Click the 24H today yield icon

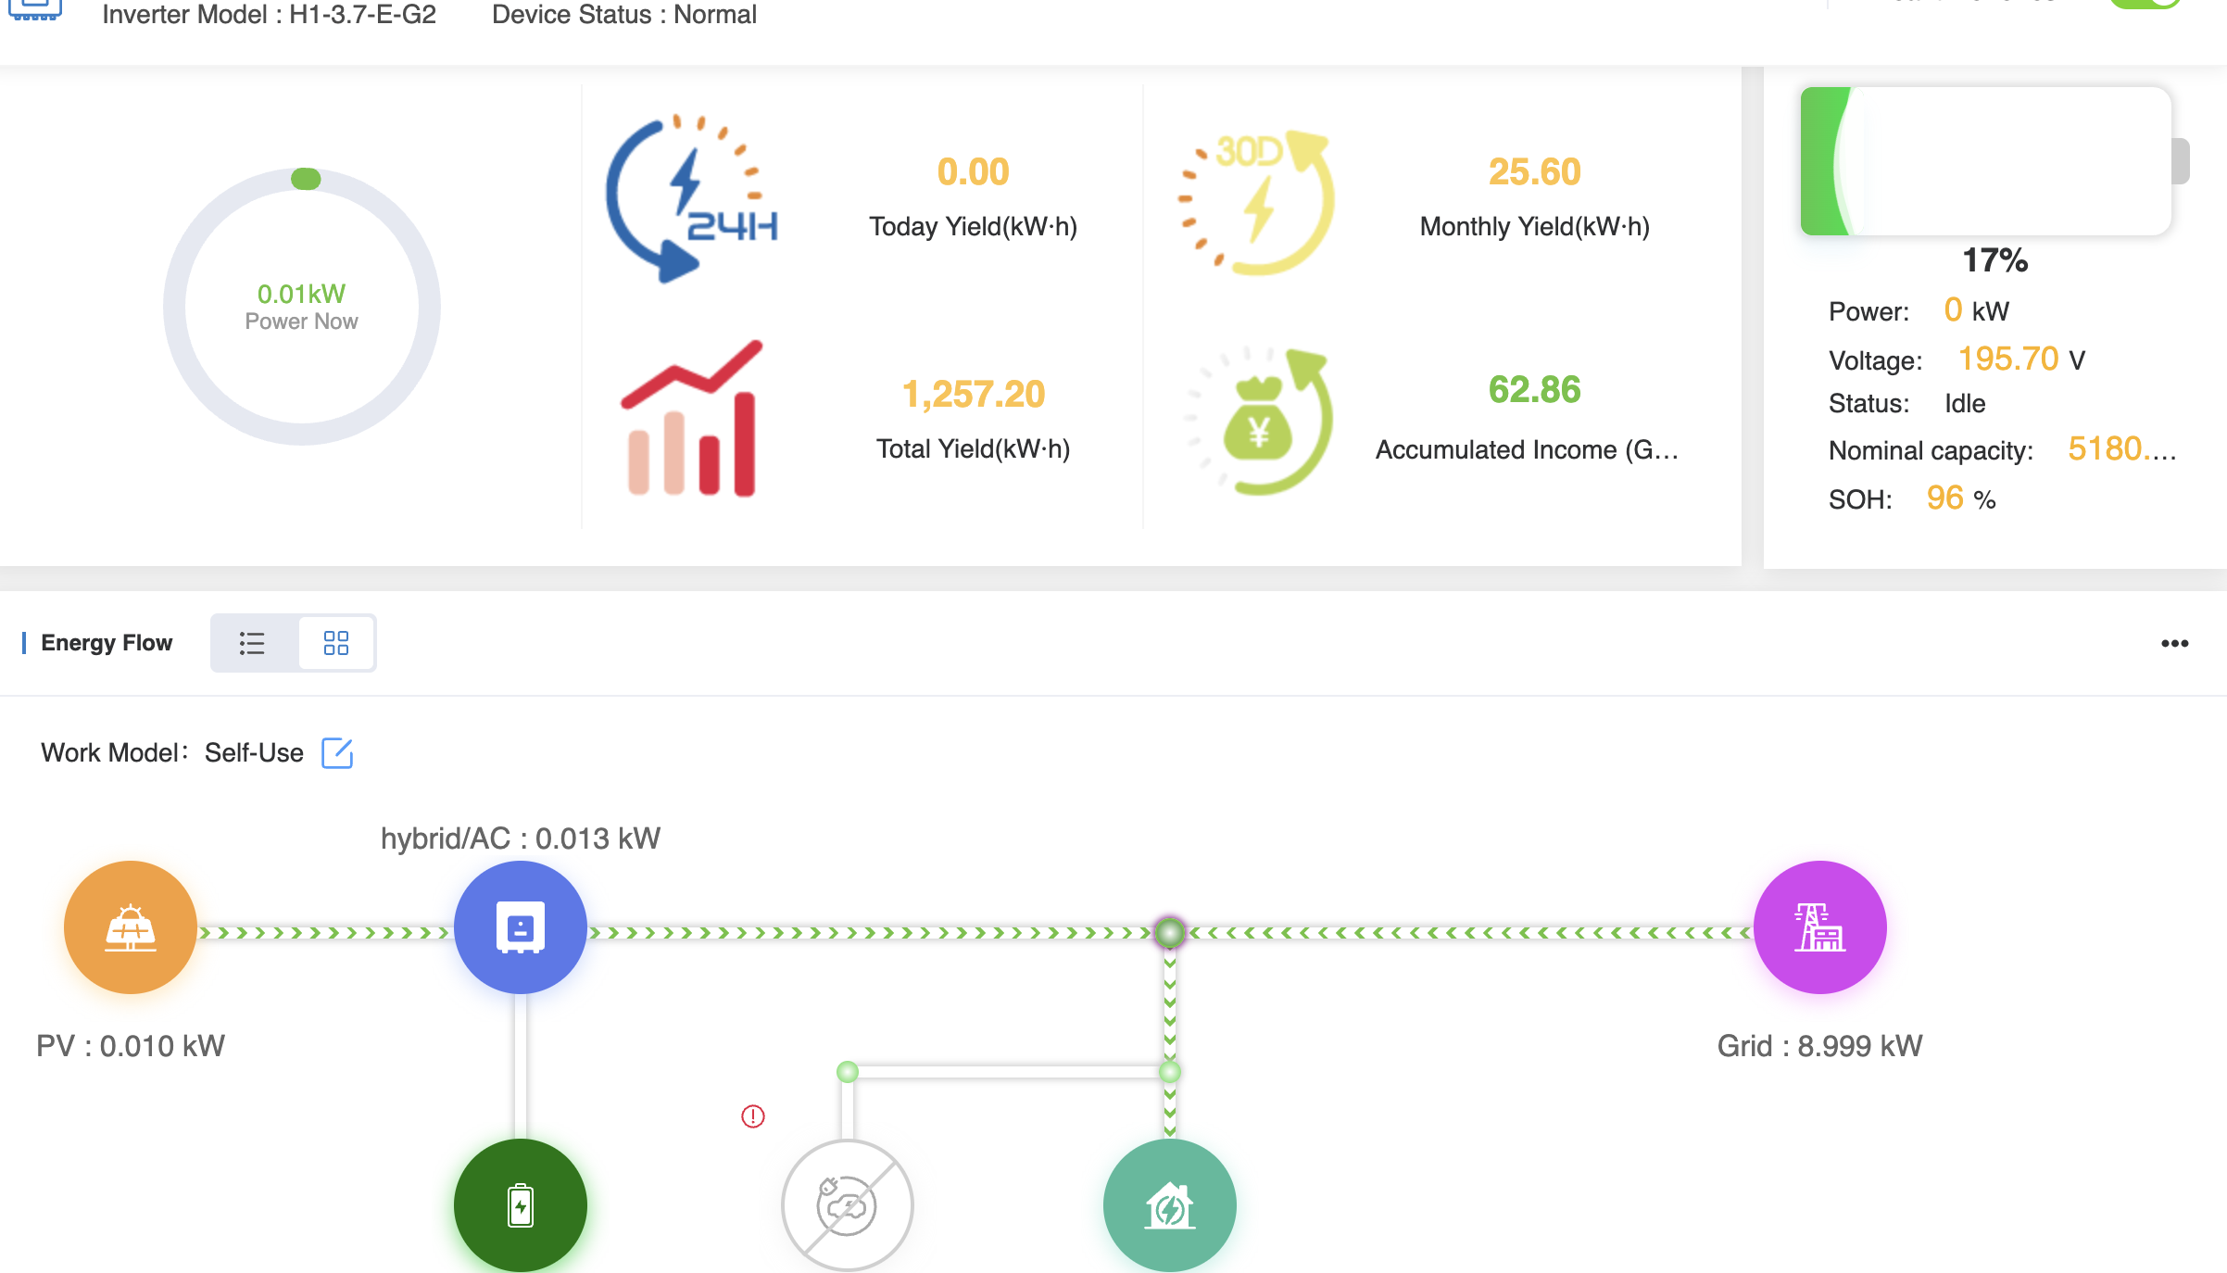[x=693, y=199]
